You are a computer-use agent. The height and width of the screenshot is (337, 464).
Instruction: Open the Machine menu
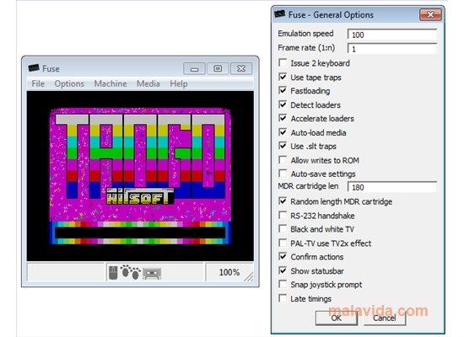click(111, 83)
